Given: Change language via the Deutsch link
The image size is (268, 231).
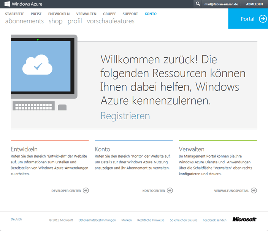Looking at the screenshot, I should 16,219.
